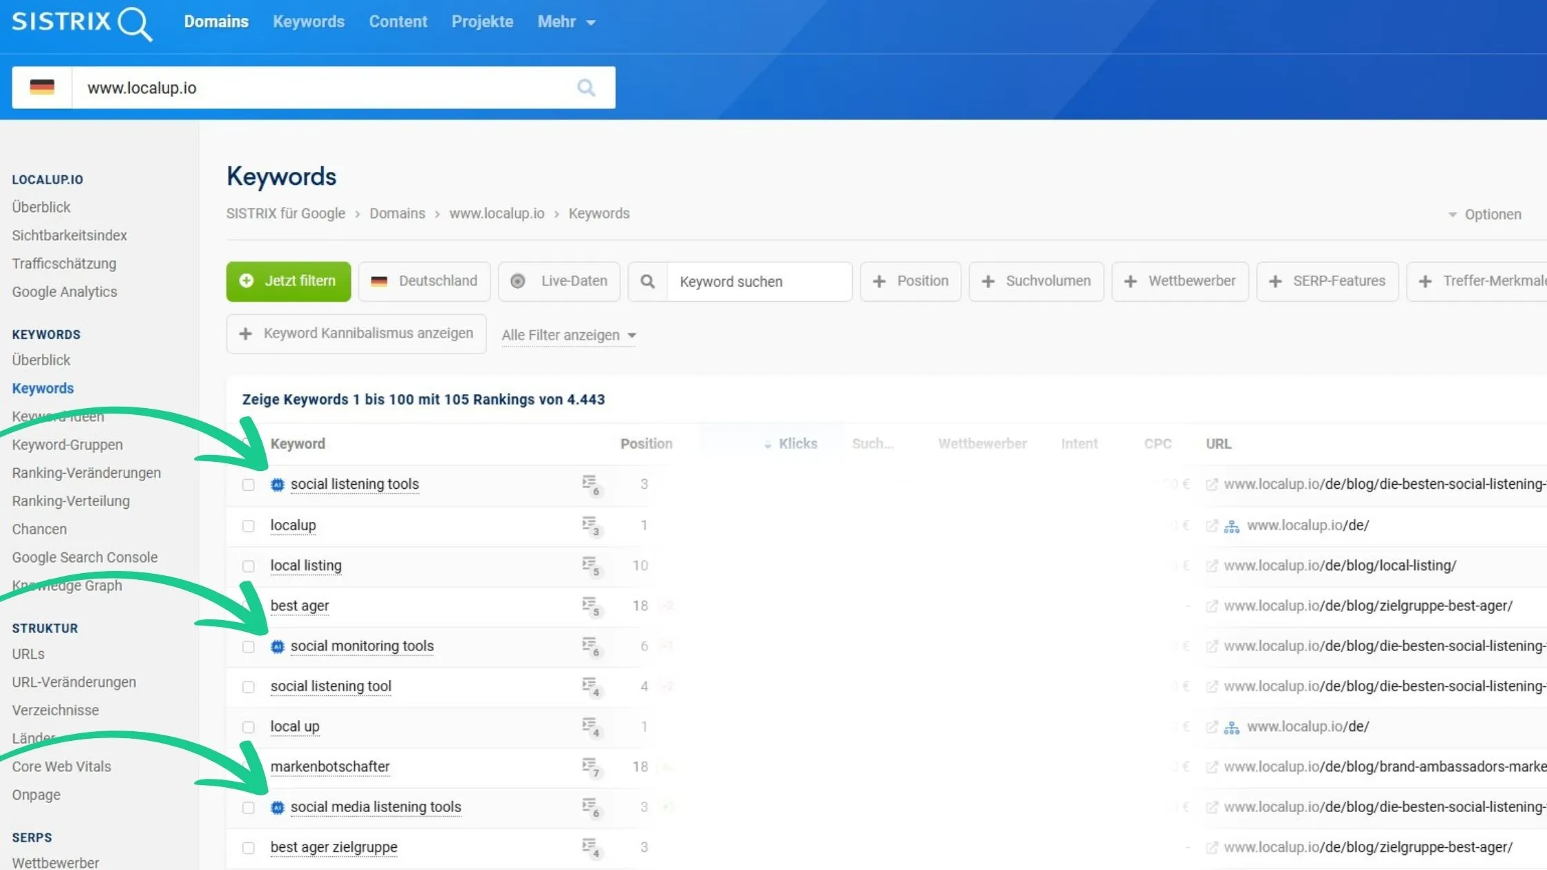Open SERP icon for 'social listening tools'

point(589,483)
